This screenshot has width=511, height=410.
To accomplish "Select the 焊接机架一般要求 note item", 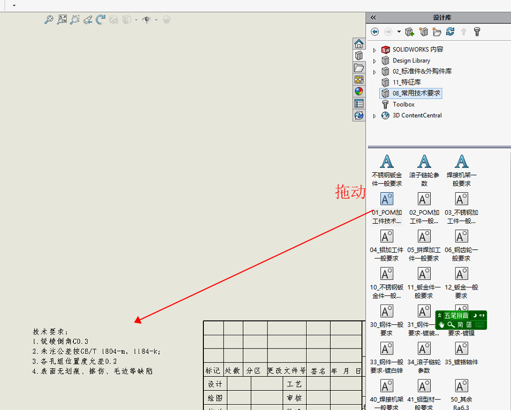I will coord(461,170).
